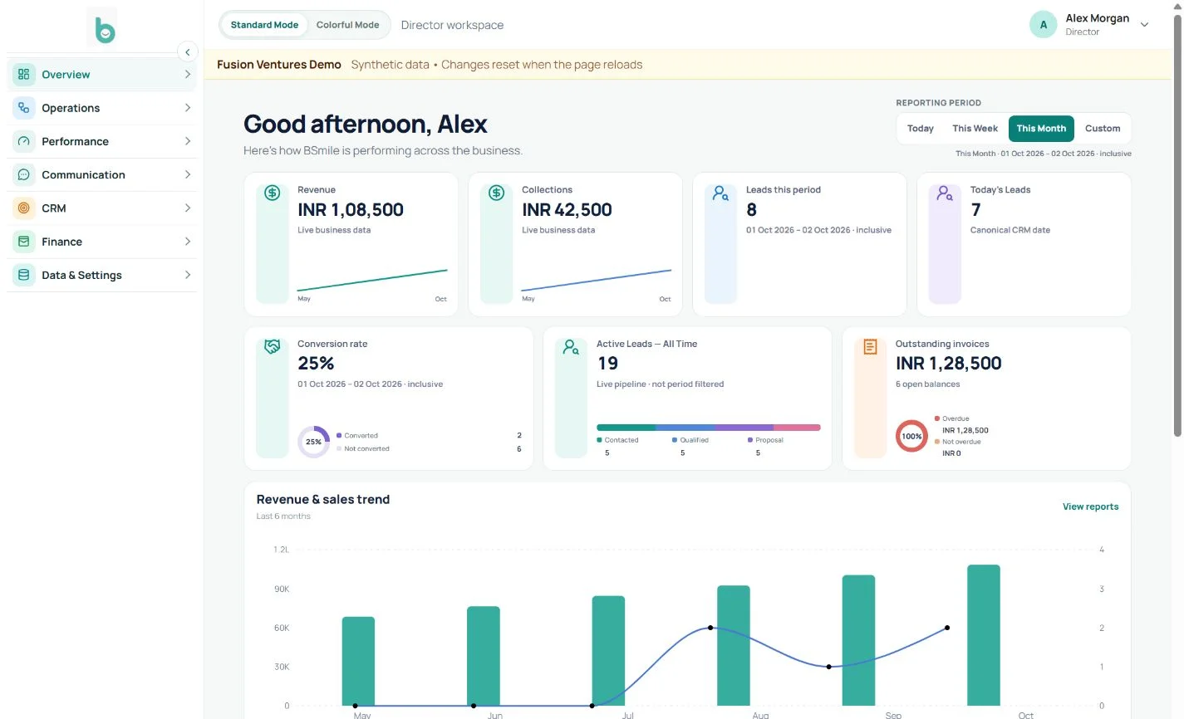Click the dollar icon on Revenue card
The height and width of the screenshot is (719, 1184).
[x=272, y=193]
